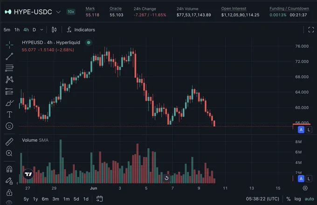Toggle lock all drawing tools
317x205 pixels.
pos(9,192)
